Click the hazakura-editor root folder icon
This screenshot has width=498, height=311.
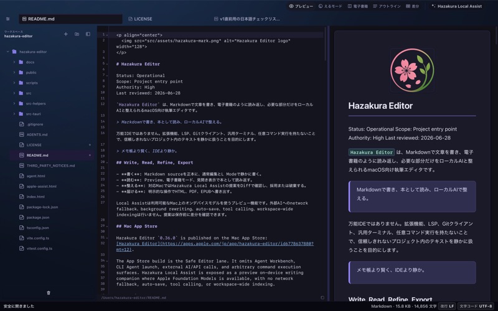(x=14, y=52)
